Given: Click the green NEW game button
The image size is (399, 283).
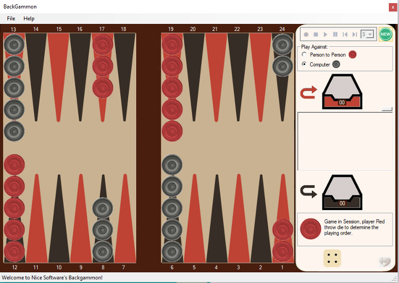Looking at the screenshot, I should [x=386, y=34].
